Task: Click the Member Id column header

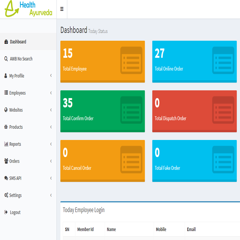Action: [85, 230]
